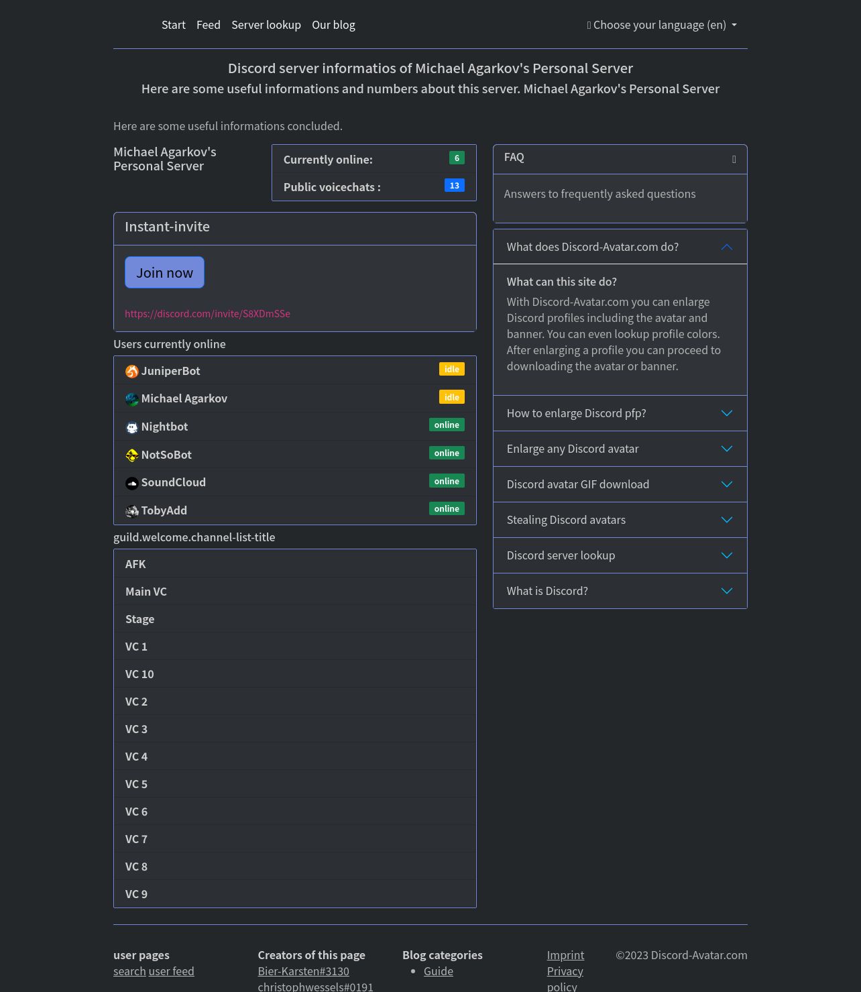Click the SoundCloud avatar icon
Image resolution: width=861 pixels, height=992 pixels.
(x=132, y=483)
